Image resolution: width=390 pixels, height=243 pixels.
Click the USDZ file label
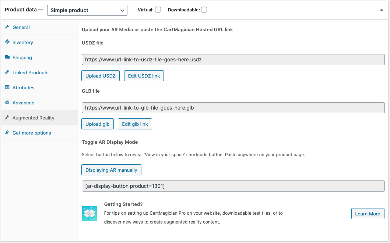coord(92,43)
